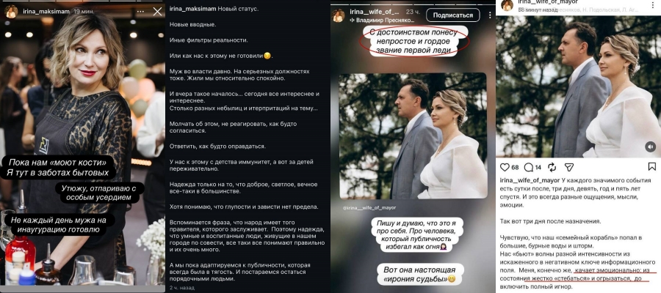This screenshot has width=661, height=293.
Task: Unmute video with the speaker icon
Action: pos(650,146)
